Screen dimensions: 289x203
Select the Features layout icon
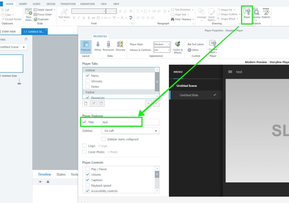(86, 46)
